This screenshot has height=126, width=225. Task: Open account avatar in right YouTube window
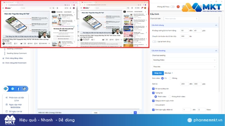145,8
